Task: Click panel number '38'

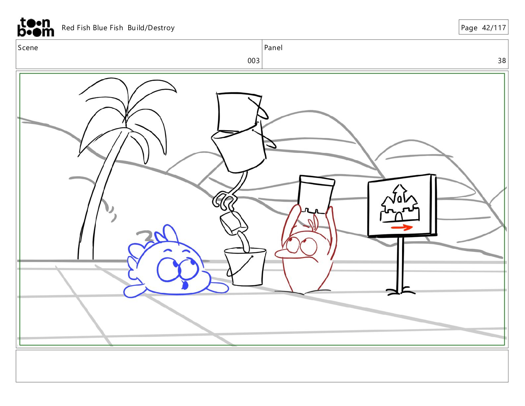Action: click(502, 61)
